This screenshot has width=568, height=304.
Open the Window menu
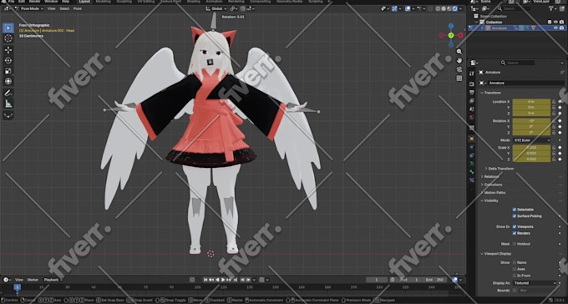51,2
